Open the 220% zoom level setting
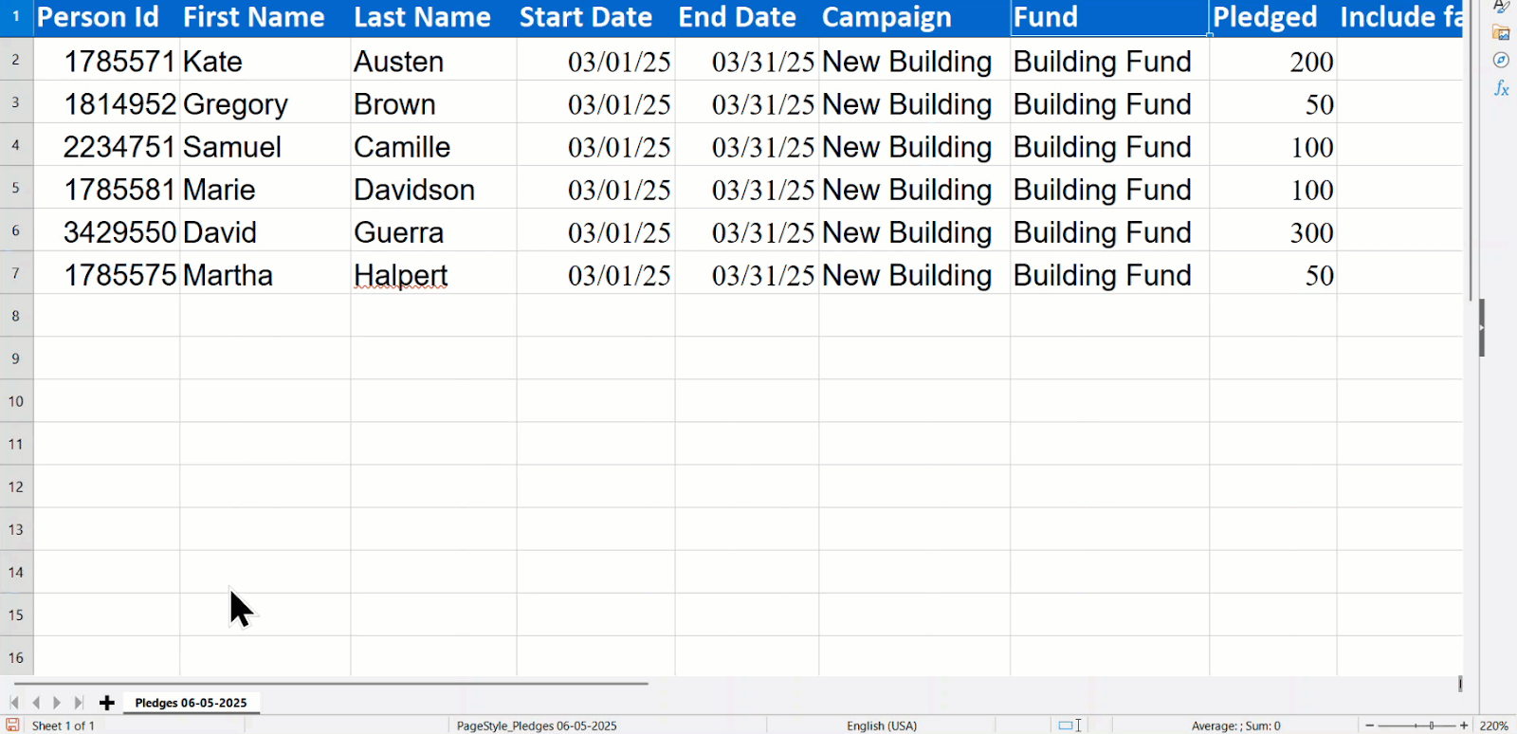The image size is (1517, 734). coord(1493,725)
